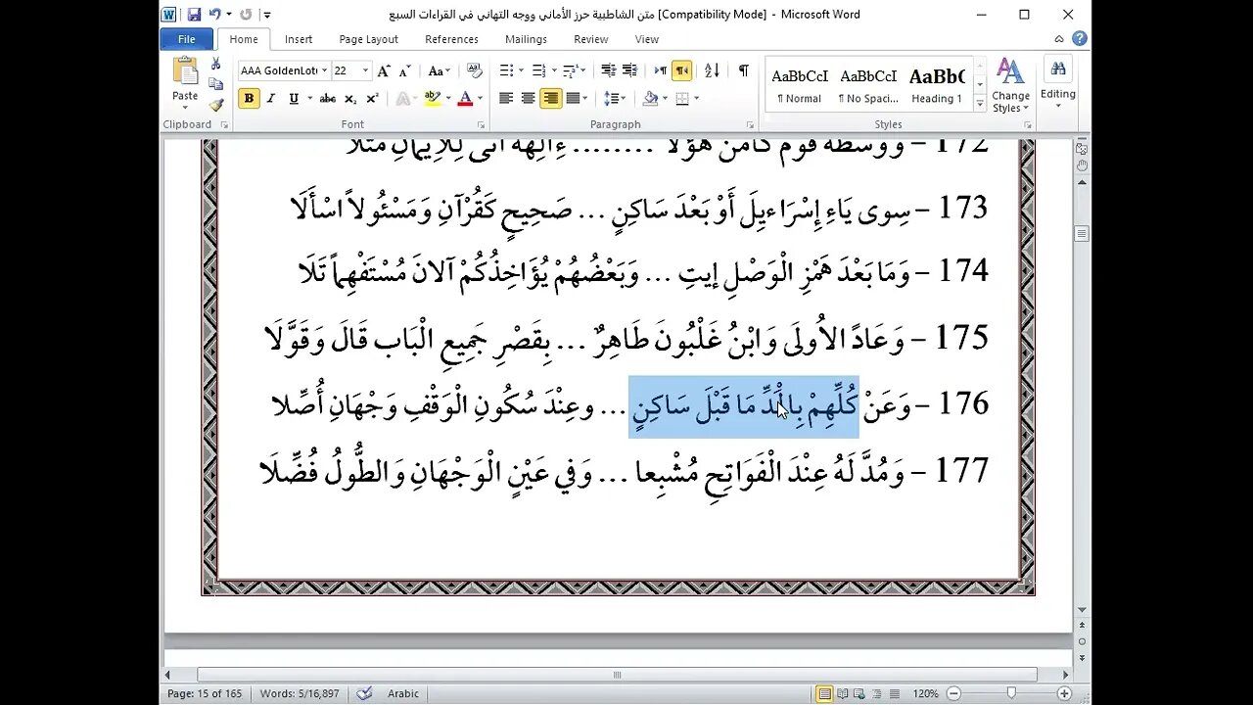The width and height of the screenshot is (1253, 705).
Task: Clear formatting from the selection
Action: point(474,70)
